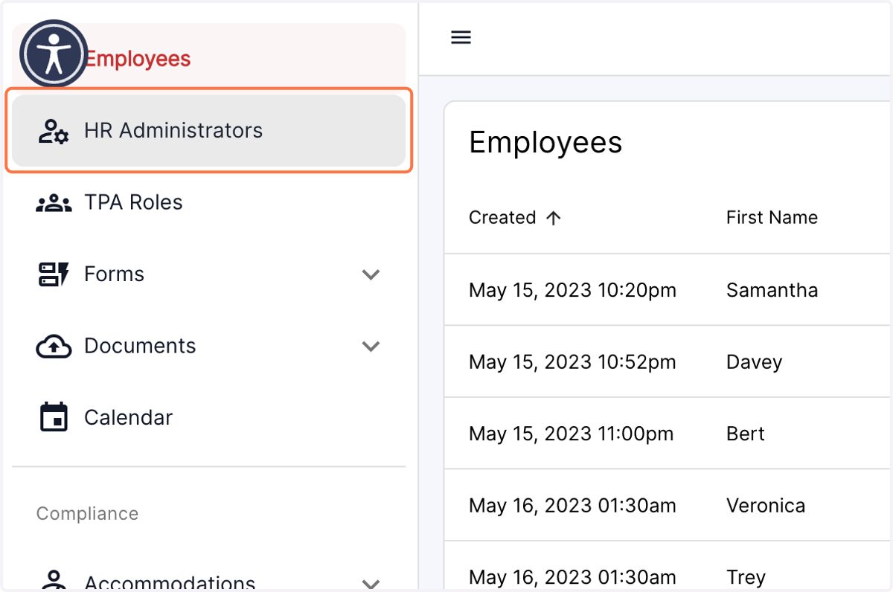893x592 pixels.
Task: Click the Compliance section label
Action: click(87, 514)
